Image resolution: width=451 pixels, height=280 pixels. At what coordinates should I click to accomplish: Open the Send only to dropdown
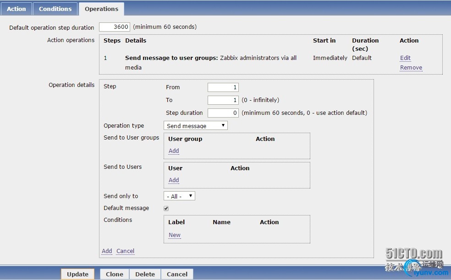(180, 196)
